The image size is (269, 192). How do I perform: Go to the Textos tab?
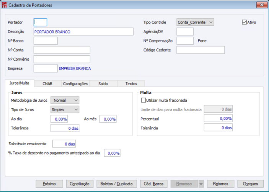coord(131,83)
